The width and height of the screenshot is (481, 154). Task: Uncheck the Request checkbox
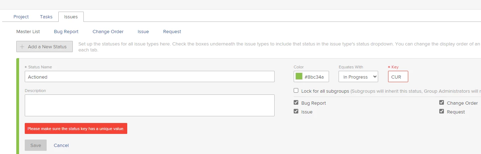click(x=441, y=111)
